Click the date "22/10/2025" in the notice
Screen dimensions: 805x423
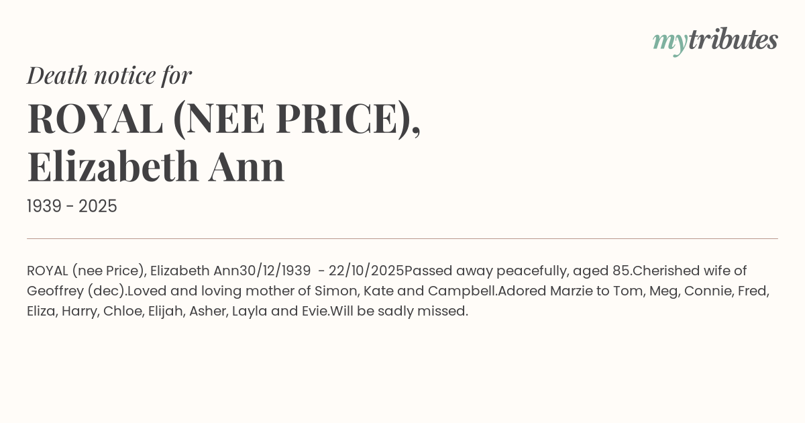coord(366,271)
